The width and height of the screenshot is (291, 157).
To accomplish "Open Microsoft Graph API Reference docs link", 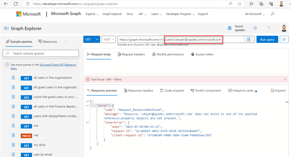I will point(58,65).
